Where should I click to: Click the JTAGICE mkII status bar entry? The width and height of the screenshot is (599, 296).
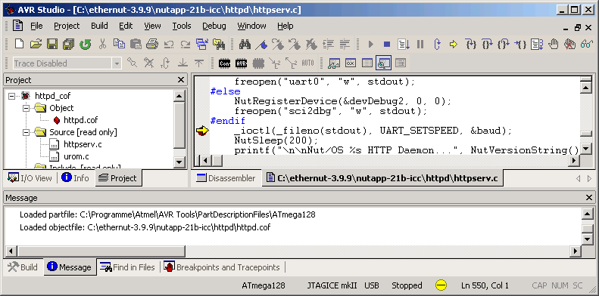tap(332, 285)
